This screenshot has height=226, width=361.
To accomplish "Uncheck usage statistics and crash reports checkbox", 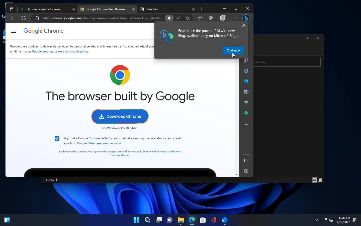I will coord(57,138).
